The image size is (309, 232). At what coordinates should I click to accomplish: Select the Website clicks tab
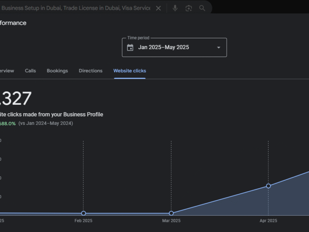click(129, 71)
